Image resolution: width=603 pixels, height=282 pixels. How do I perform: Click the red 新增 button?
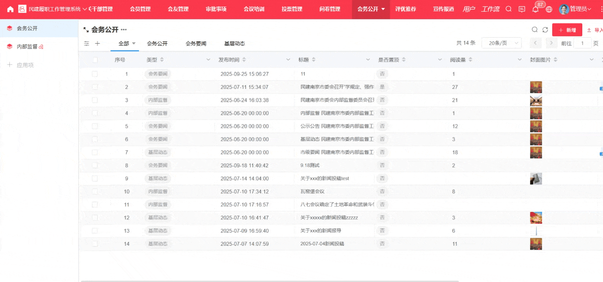tap(567, 30)
